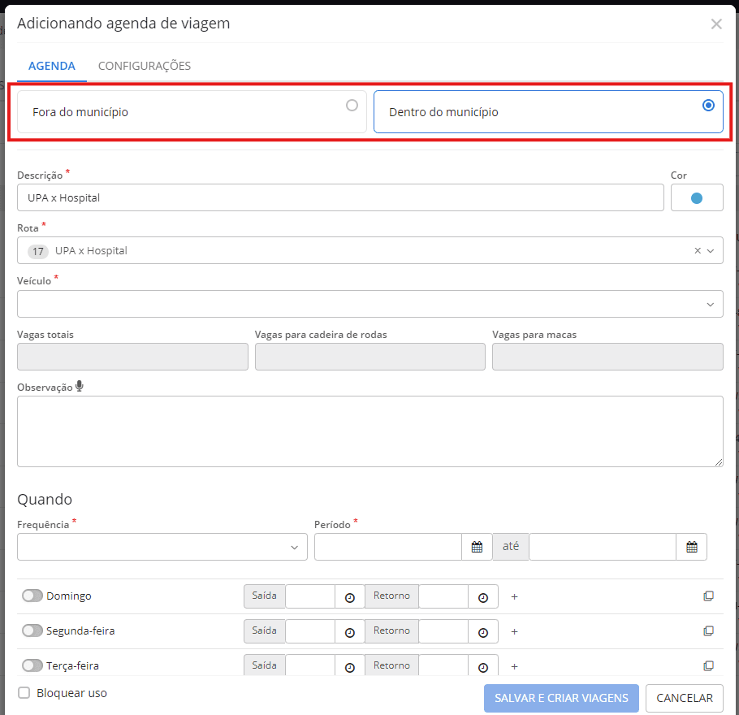The height and width of the screenshot is (715, 739).
Task: Expand the Rota dropdown list
Action: [x=711, y=251]
